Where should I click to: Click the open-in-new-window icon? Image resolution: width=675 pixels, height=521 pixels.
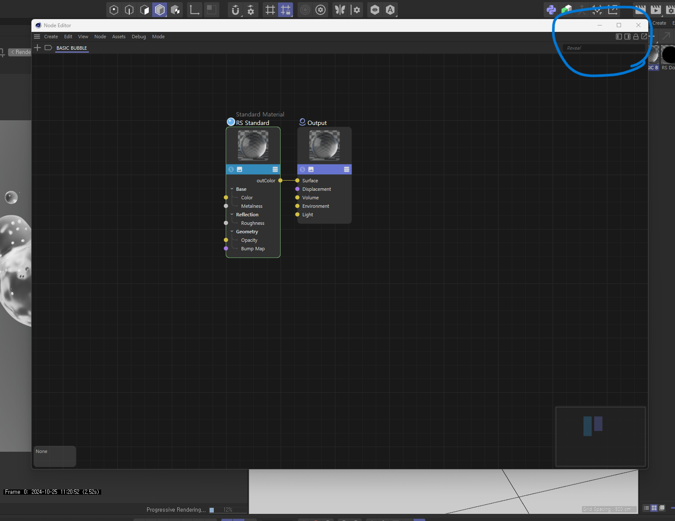point(644,37)
